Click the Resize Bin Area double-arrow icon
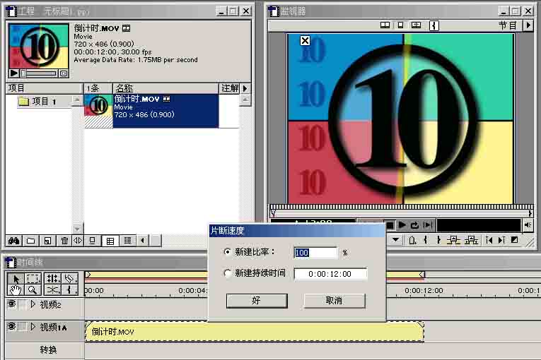Viewport: 541px width, 360px height. tap(78, 241)
